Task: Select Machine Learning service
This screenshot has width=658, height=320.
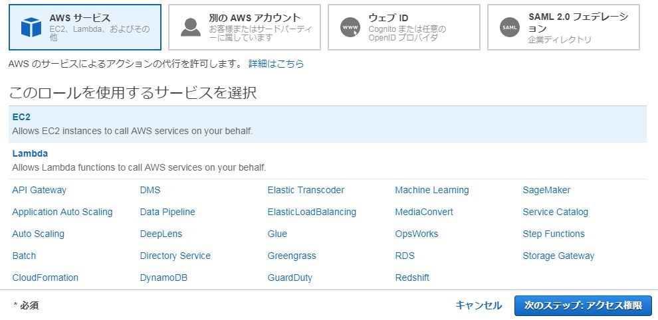Action: click(x=432, y=190)
